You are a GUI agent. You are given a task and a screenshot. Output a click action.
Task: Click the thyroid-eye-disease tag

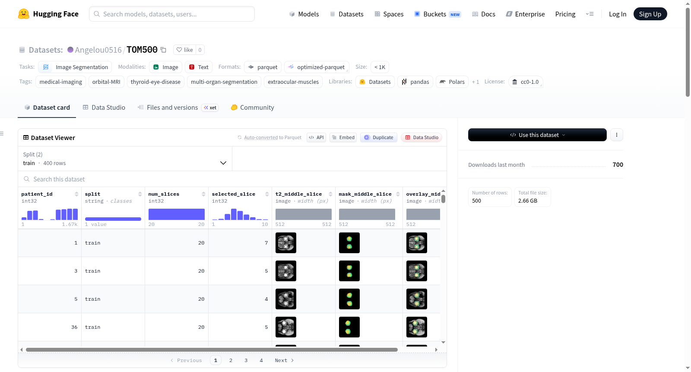[x=155, y=82]
